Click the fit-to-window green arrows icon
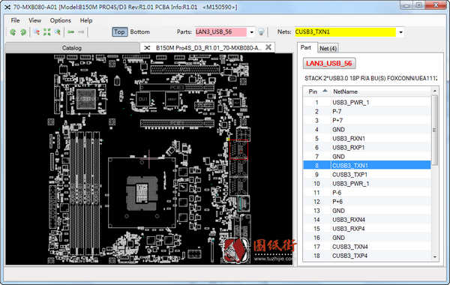This screenshot has height=285, width=450. coord(47,32)
